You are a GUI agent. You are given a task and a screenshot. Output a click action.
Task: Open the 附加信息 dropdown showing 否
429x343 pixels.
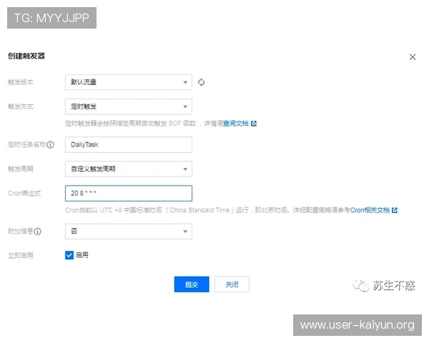pyautogui.click(x=129, y=232)
